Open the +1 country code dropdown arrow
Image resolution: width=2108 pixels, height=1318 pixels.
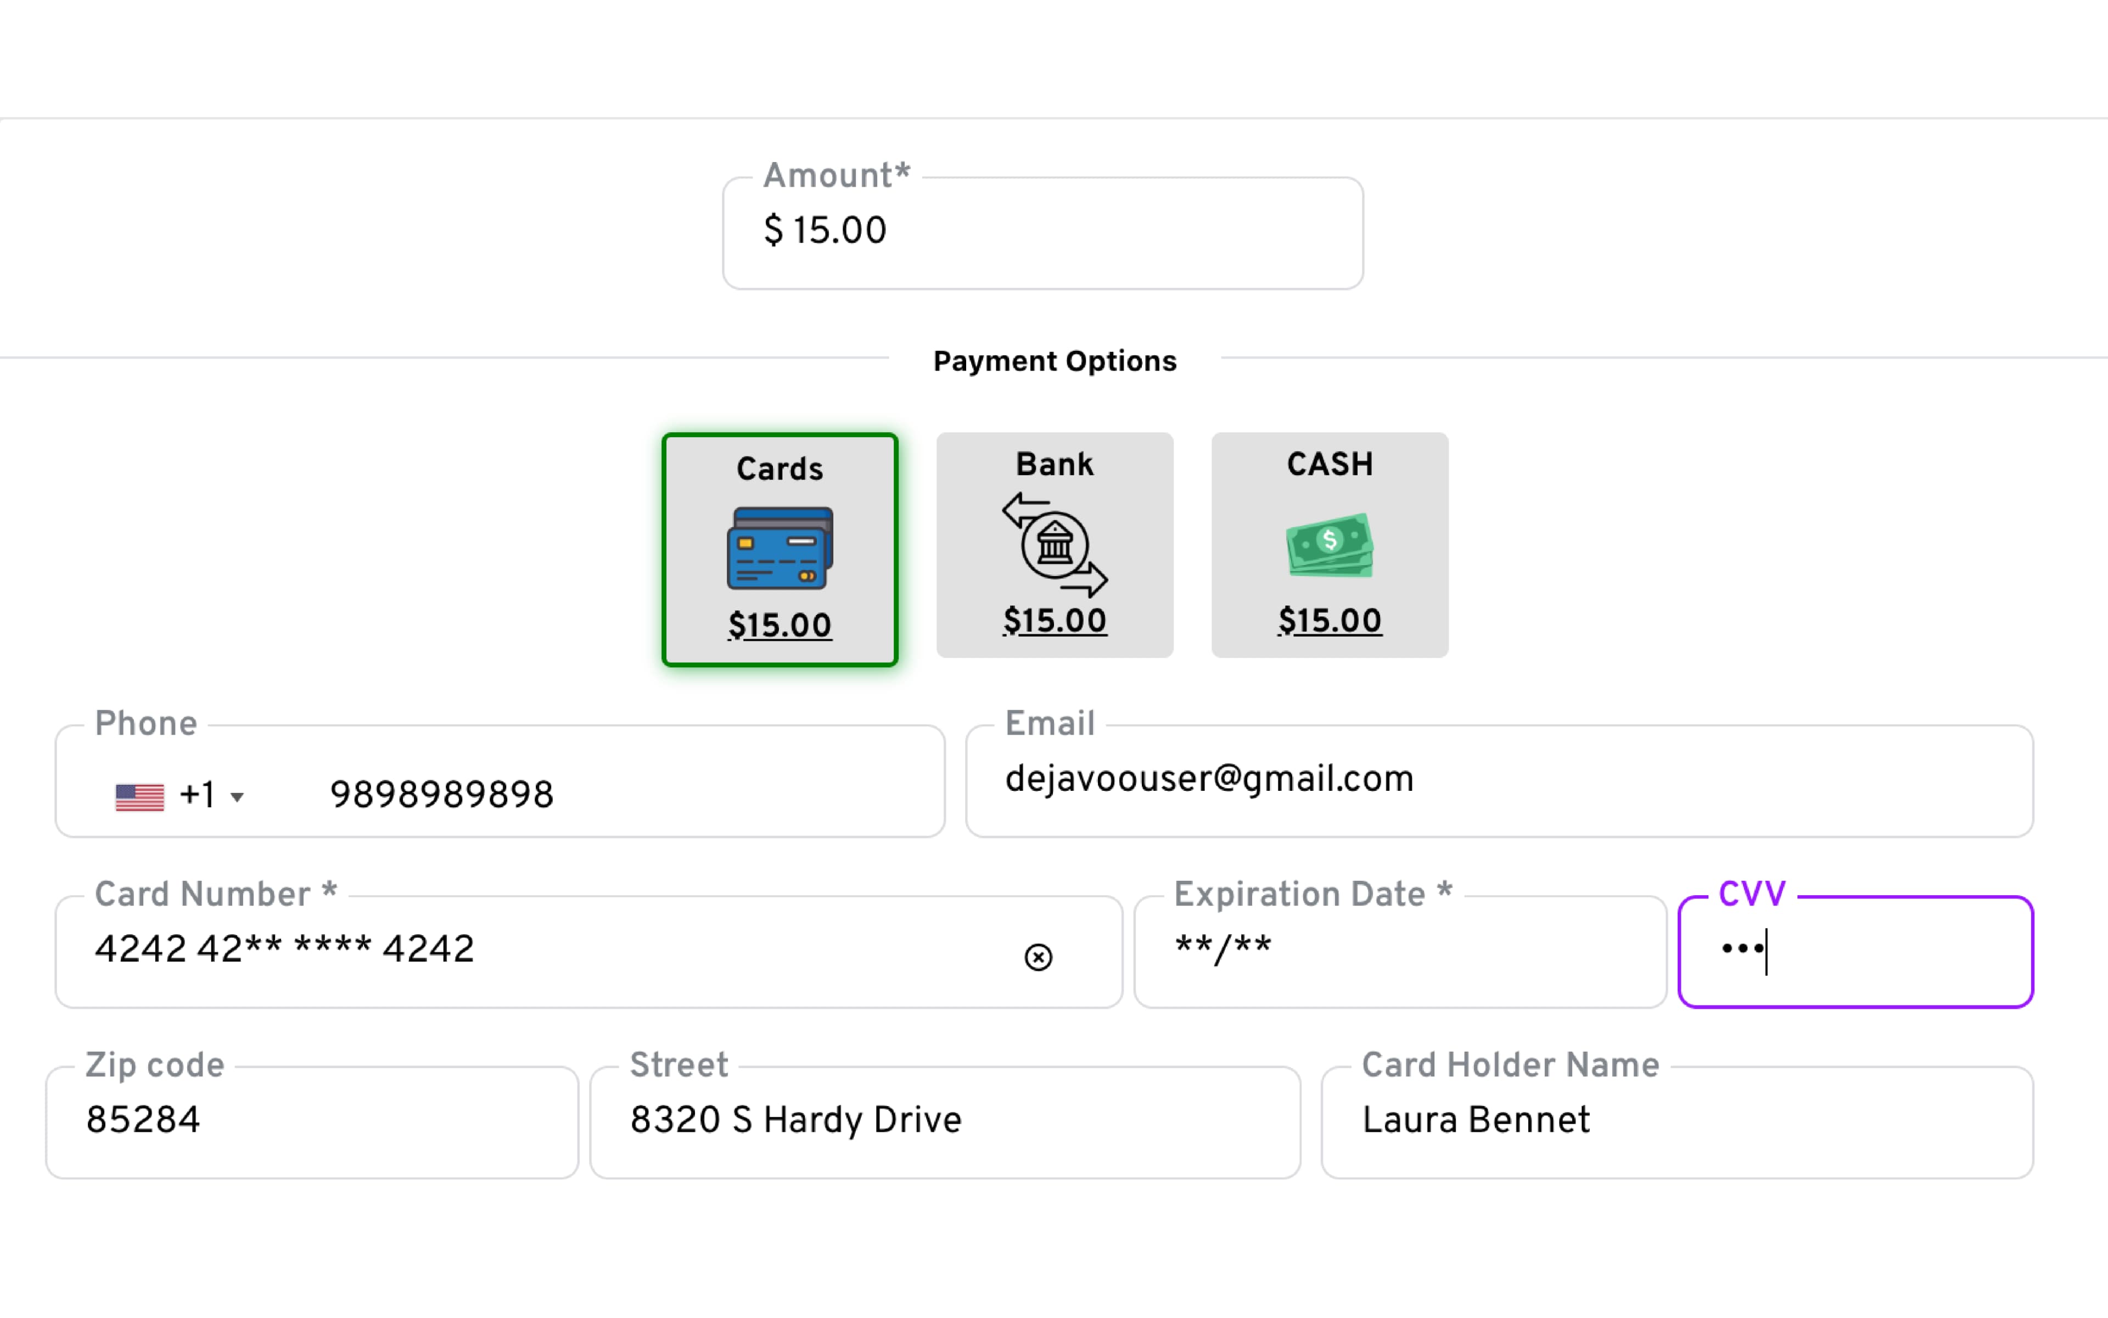click(237, 797)
